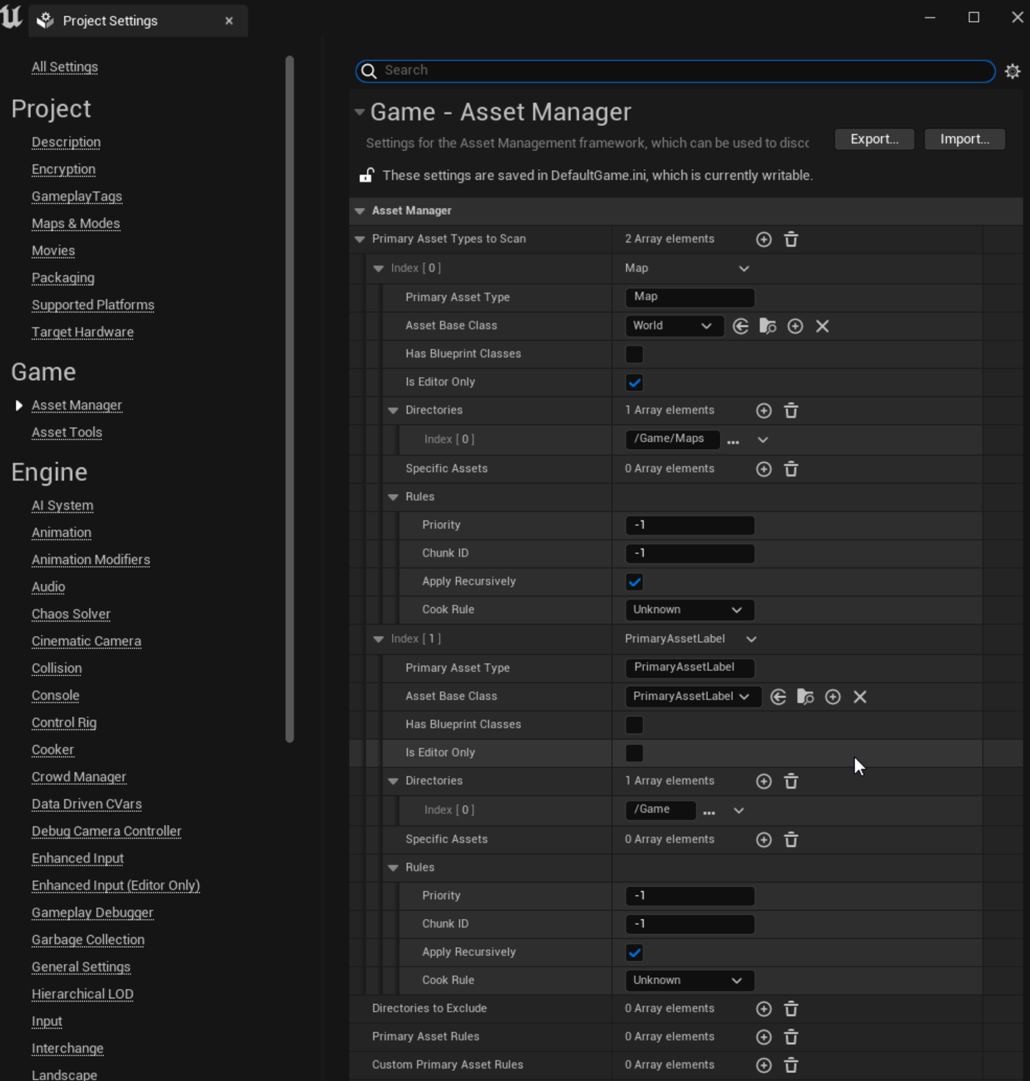Browse to PrimaryAssetLabel class in Content Browser
Viewport: 1030px width, 1081px height.
(806, 696)
